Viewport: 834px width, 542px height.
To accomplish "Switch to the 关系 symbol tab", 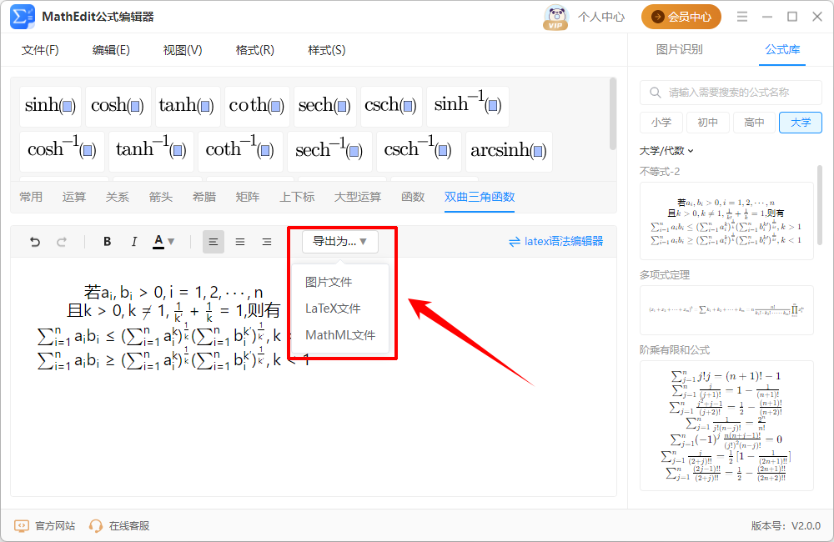I will 117,197.
